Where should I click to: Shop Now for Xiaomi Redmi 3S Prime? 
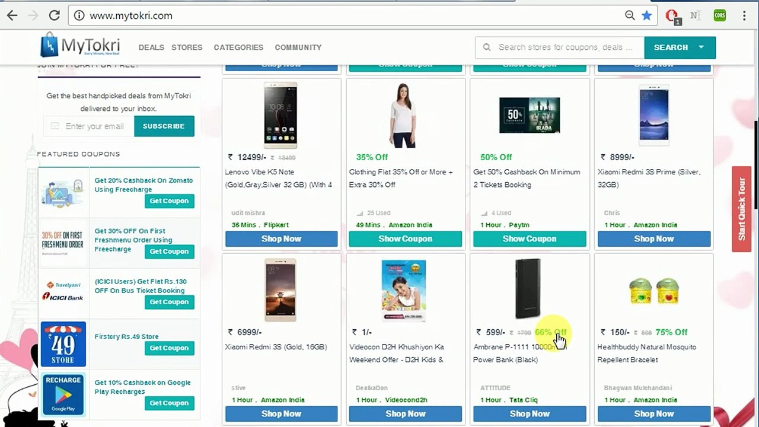[x=654, y=239]
